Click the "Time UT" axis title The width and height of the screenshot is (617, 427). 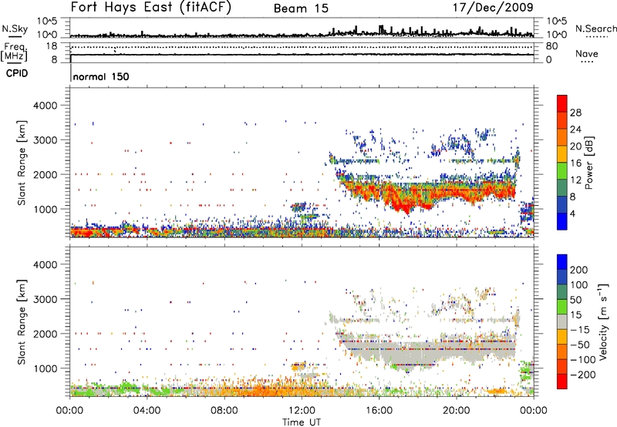click(302, 422)
